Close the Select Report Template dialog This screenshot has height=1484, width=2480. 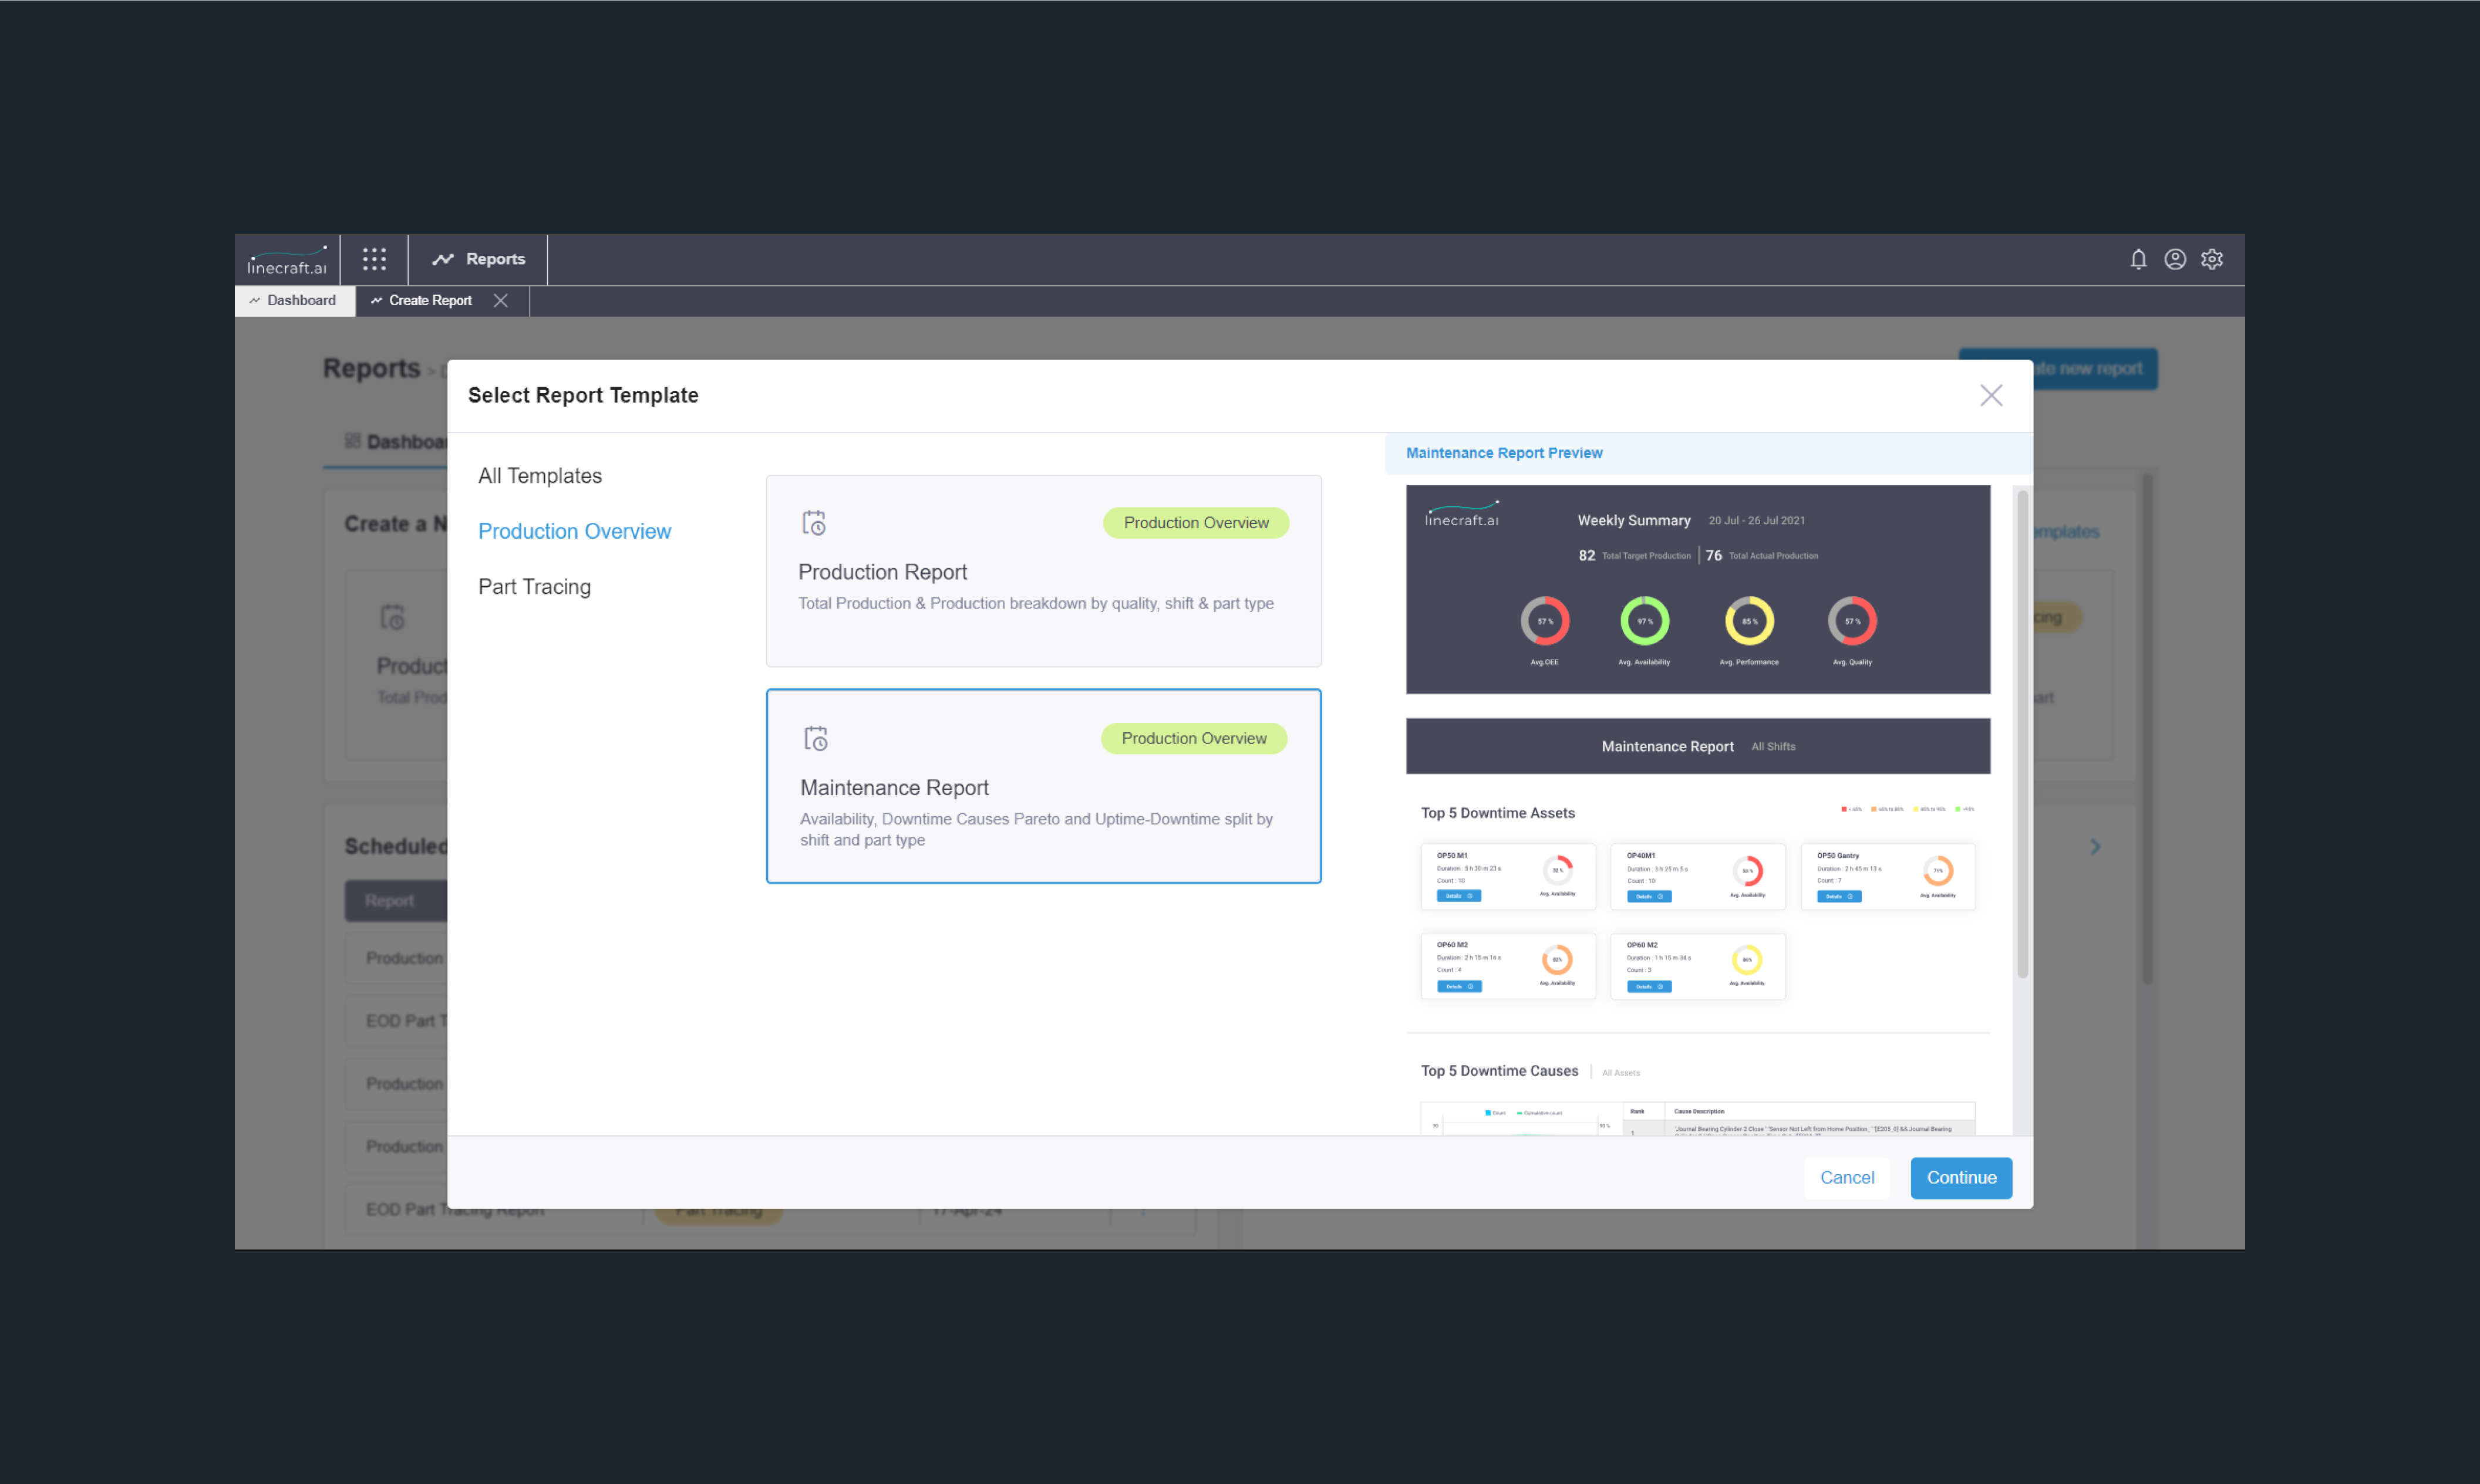pos(1991,396)
